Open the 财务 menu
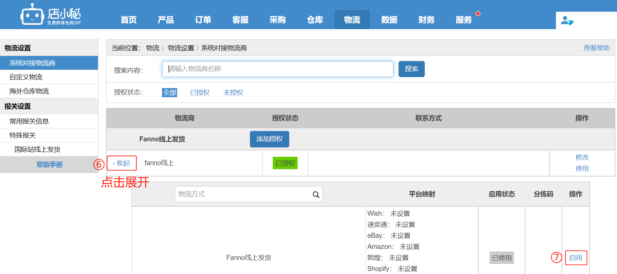Screen dimensions: 617x274 point(426,20)
